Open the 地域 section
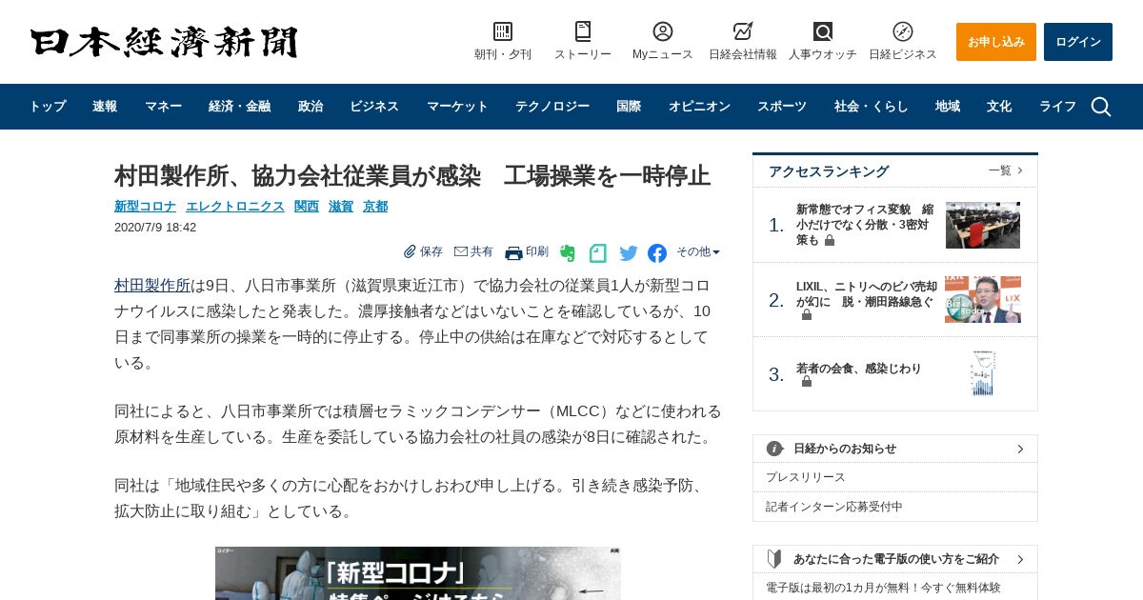The width and height of the screenshot is (1143, 600). click(948, 107)
